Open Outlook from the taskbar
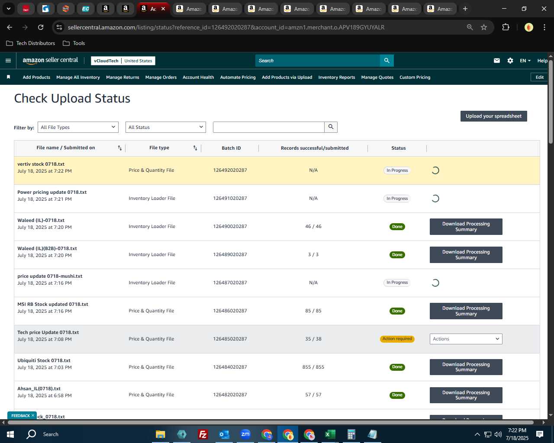 (x=224, y=434)
